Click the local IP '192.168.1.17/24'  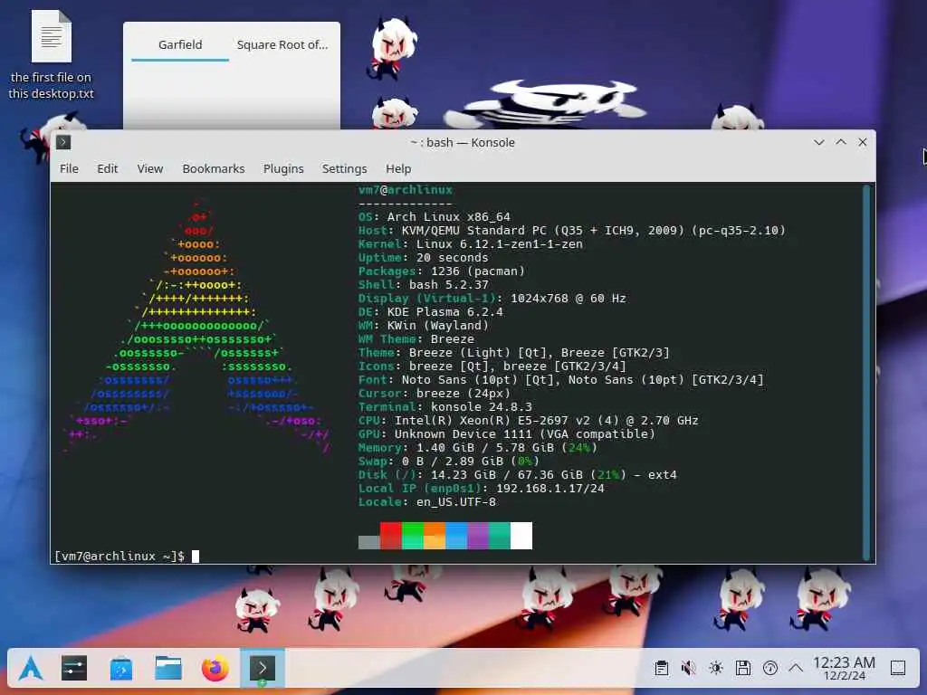click(550, 488)
